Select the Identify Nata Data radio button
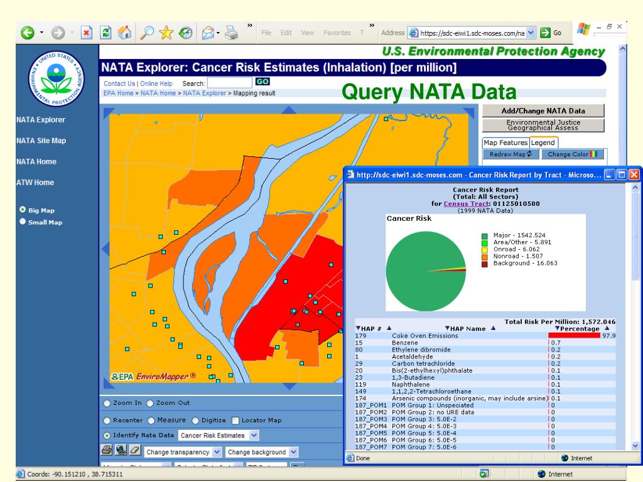The width and height of the screenshot is (643, 482). 107,436
